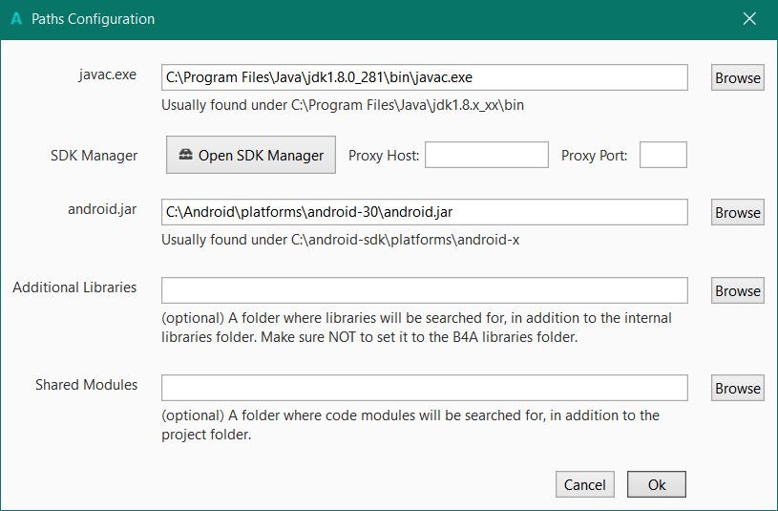Click the 'Proxy Port:' label
Viewport: 778px width, 511px height.
pos(594,156)
